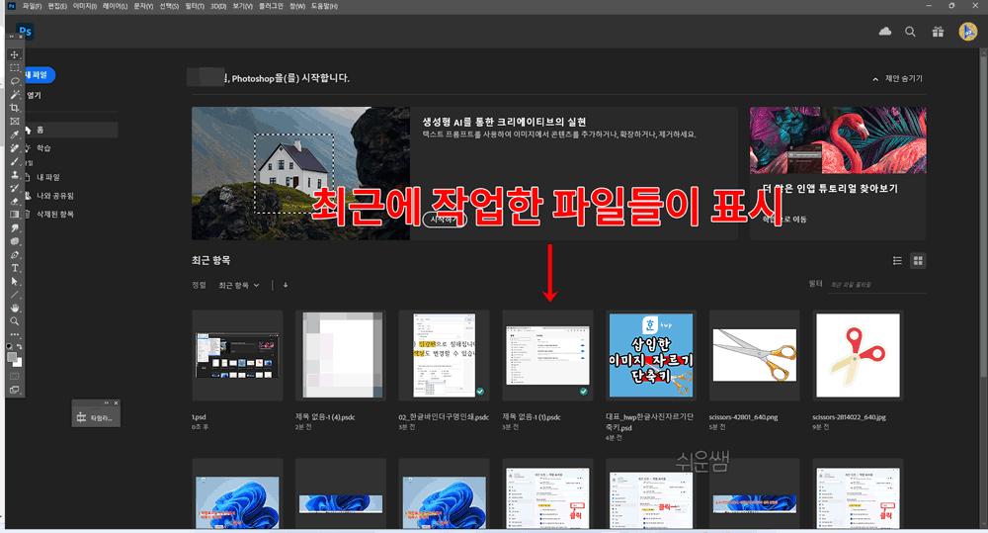
Task: Open the 최근 항목 sort dropdown
Action: click(239, 285)
